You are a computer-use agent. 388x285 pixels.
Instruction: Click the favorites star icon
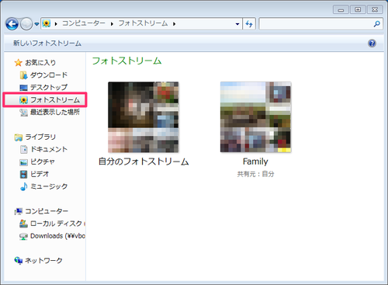coord(18,63)
